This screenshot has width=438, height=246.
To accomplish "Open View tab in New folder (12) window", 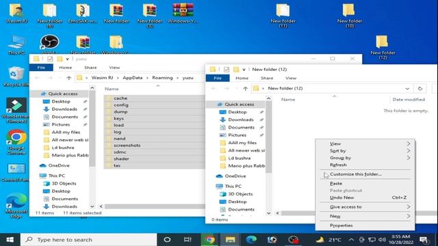I will [x=291, y=78].
